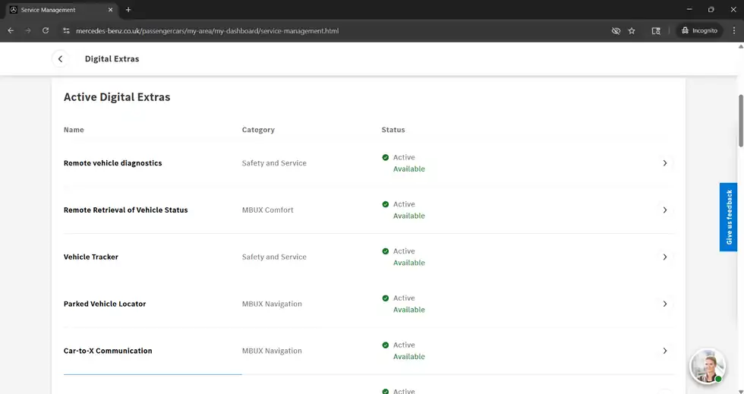Click the browser reload icon
744x394 pixels.
coord(46,31)
